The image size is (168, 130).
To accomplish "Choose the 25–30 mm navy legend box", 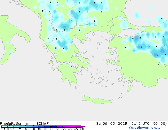I will (x=54, y=127).
